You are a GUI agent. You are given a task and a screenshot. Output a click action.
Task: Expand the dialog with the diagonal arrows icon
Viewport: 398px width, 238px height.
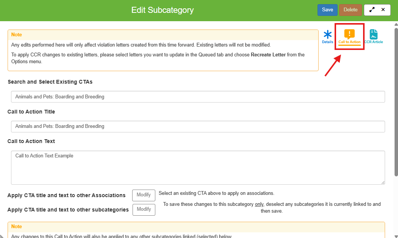pyautogui.click(x=372, y=10)
